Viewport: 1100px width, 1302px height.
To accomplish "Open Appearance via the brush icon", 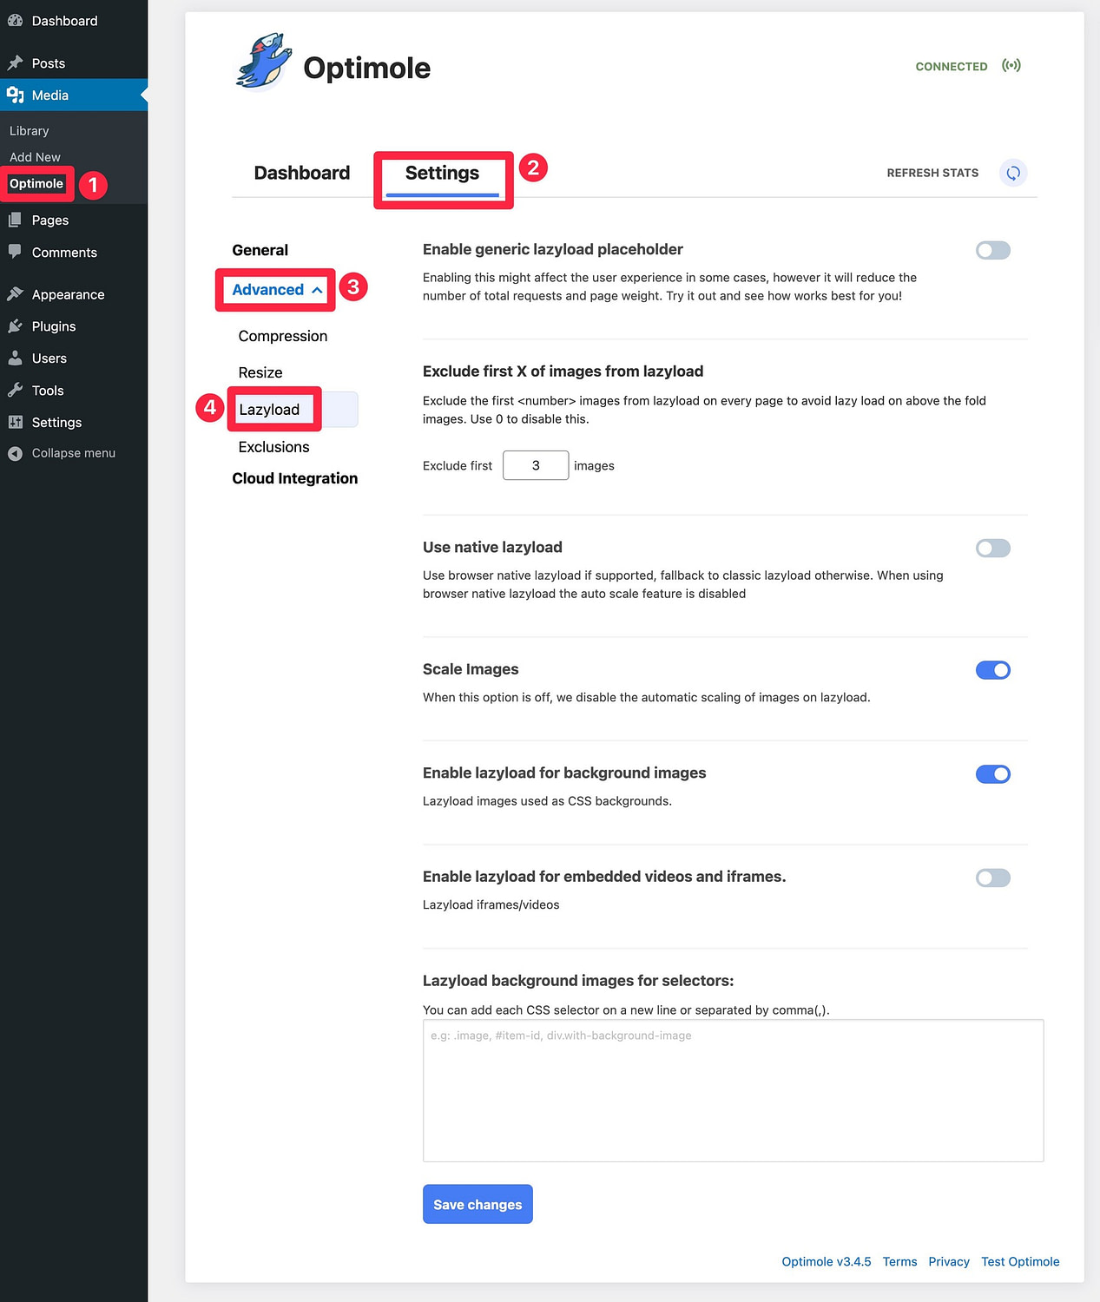I will (14, 294).
